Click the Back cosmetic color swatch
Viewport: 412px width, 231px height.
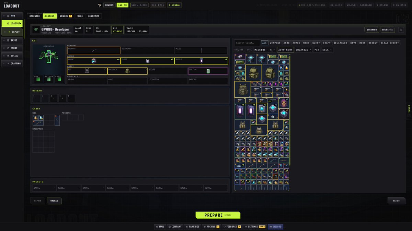pos(59,79)
